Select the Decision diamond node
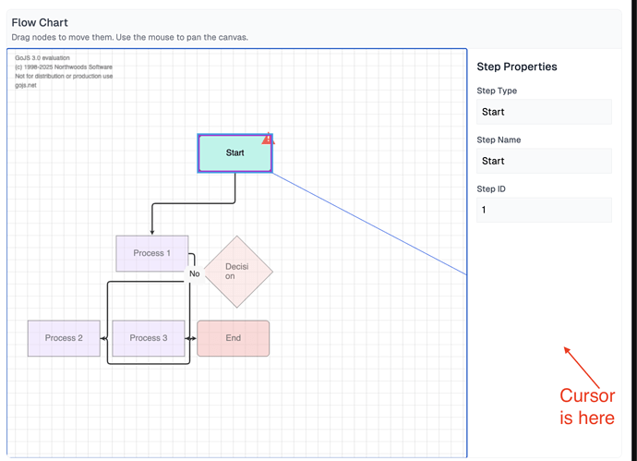The height and width of the screenshot is (461, 637). coord(238,271)
